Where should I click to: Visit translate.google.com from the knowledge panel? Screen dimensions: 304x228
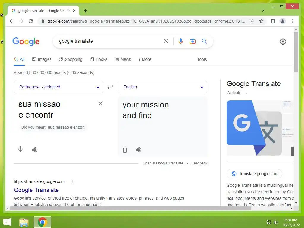point(254,174)
